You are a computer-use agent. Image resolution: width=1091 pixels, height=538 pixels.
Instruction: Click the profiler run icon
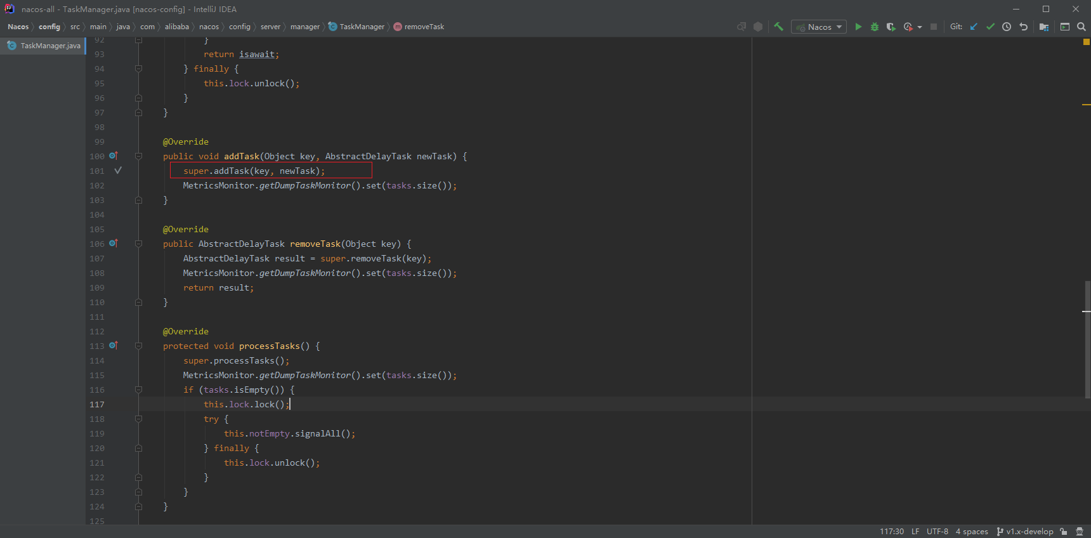pos(908,27)
